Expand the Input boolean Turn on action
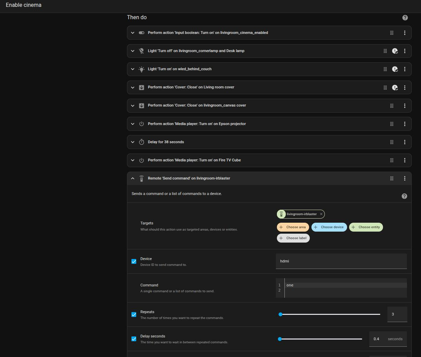The image size is (421, 357). pos(132,33)
